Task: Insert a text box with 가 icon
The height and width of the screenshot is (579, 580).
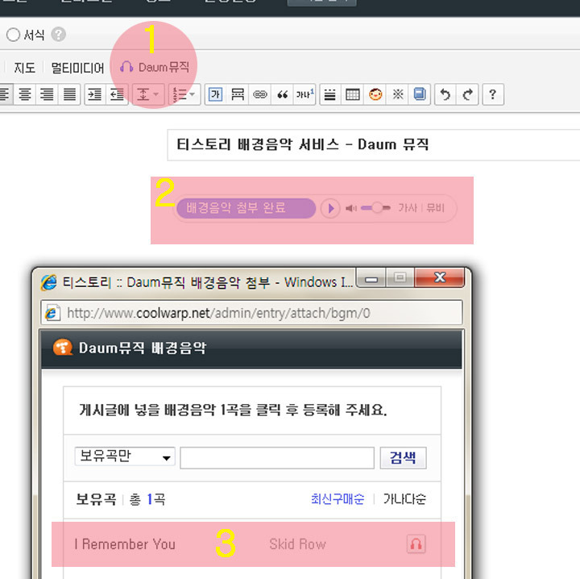Action: coord(215,94)
